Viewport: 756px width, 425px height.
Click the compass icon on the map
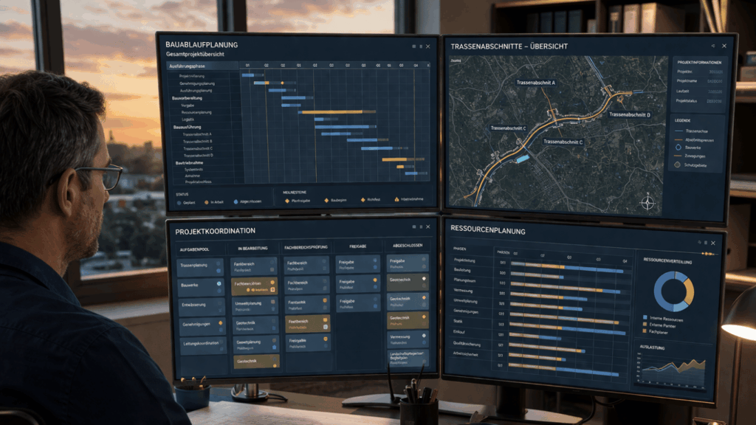(647, 201)
